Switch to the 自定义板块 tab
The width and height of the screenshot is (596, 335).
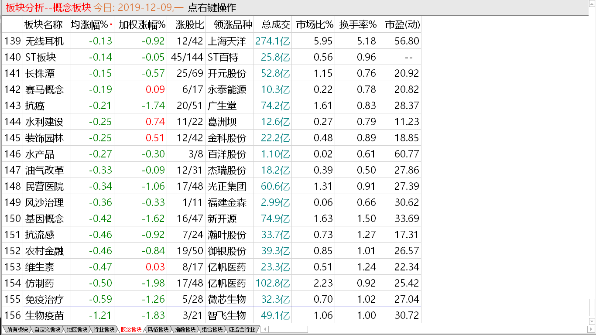(x=47, y=329)
